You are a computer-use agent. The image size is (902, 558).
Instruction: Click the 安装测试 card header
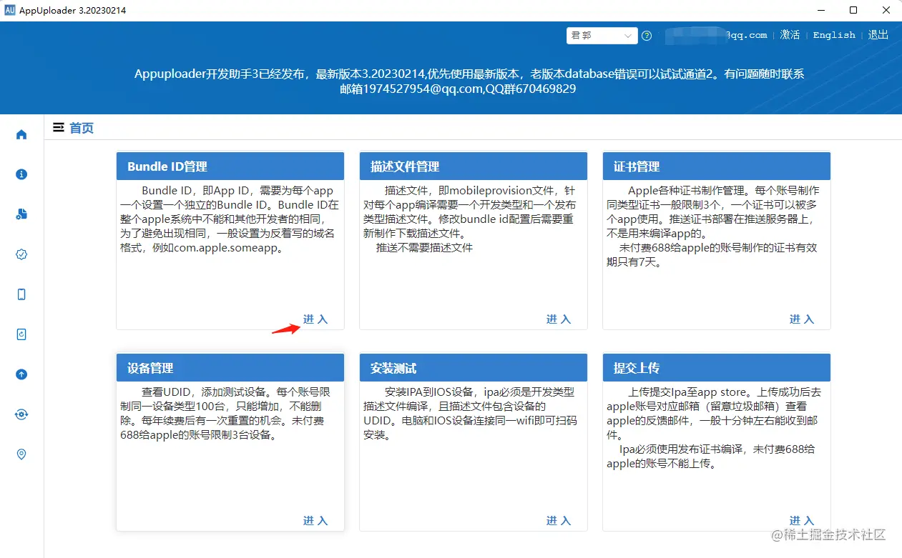pyautogui.click(x=474, y=368)
